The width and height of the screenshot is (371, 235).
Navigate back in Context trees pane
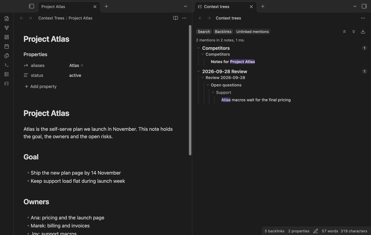(200, 18)
